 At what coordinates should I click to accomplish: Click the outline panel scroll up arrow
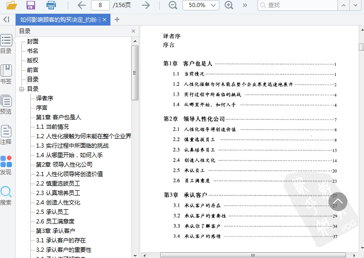[x=135, y=41]
